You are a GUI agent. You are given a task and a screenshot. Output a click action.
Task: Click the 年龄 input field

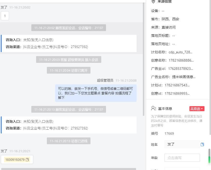coord(182,158)
